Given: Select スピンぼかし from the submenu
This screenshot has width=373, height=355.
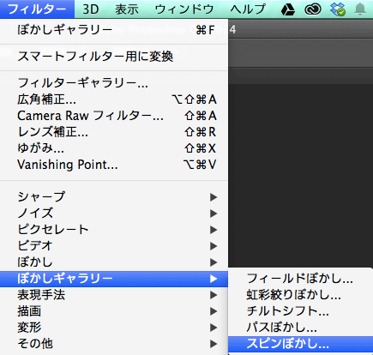Looking at the screenshot, I should (301, 344).
